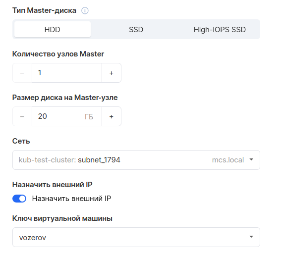Open the vozerov key dropdown
283x256 pixels.
point(136,237)
